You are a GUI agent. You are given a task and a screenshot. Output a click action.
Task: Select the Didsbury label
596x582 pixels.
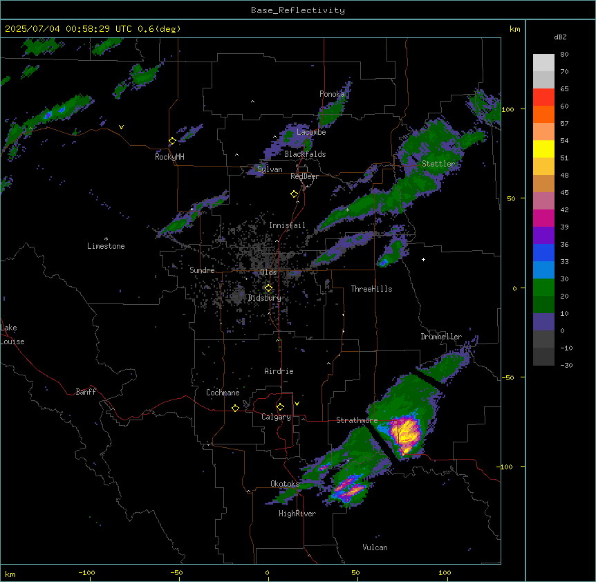click(265, 298)
